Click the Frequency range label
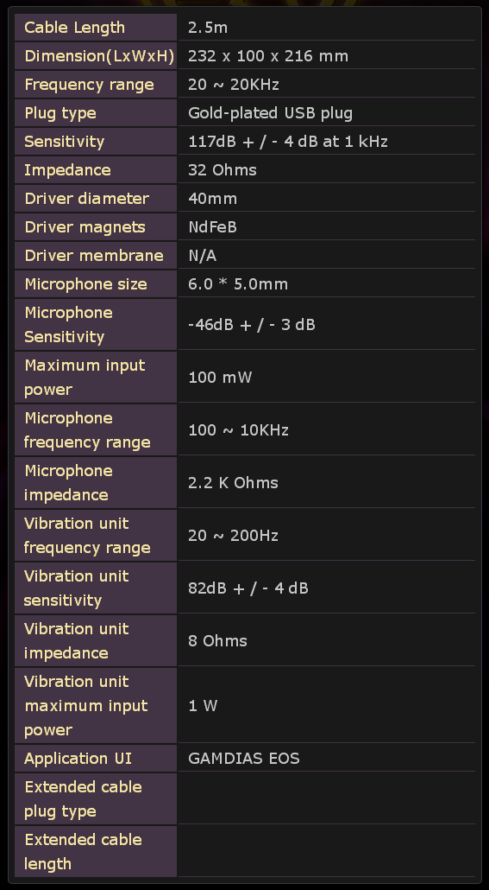 coord(89,84)
